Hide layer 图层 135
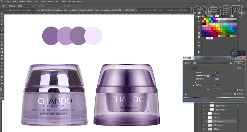This screenshot has width=247, height=132. (x=204, y=118)
